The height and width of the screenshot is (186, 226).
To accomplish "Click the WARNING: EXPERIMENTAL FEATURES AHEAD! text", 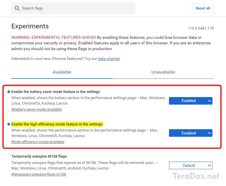I will pyautogui.click(x=54, y=37).
